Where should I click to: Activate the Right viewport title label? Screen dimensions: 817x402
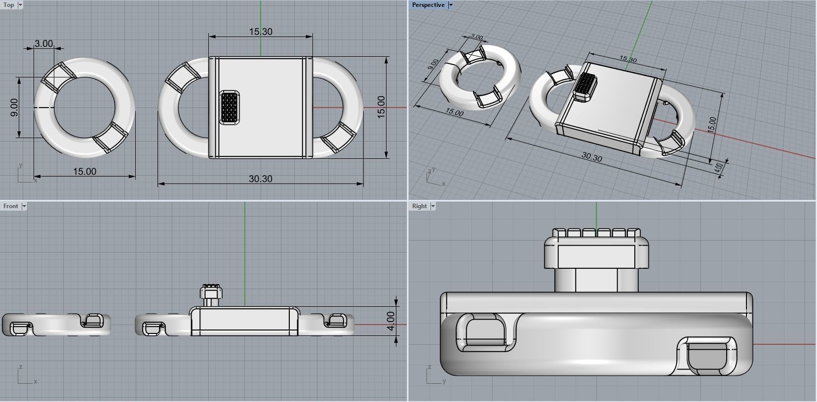pos(420,206)
